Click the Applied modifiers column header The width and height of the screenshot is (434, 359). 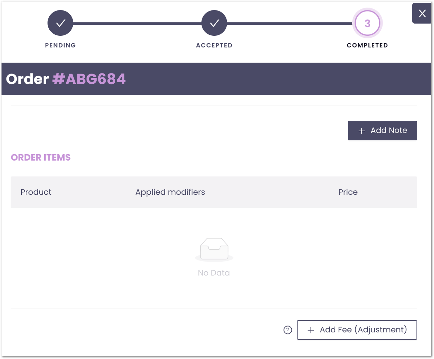click(170, 192)
